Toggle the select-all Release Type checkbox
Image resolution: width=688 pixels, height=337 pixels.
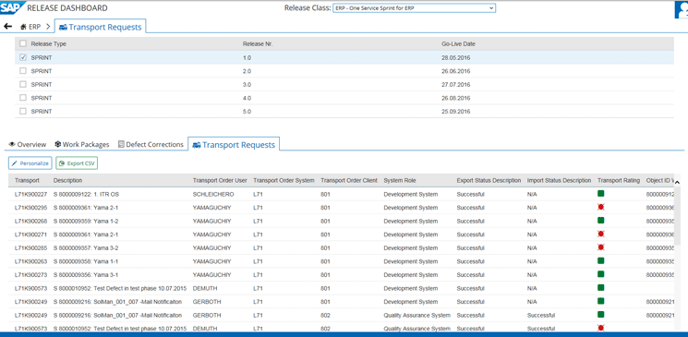[x=23, y=44]
